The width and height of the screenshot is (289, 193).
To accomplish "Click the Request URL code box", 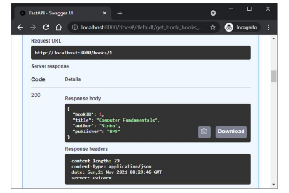I will pos(141,53).
